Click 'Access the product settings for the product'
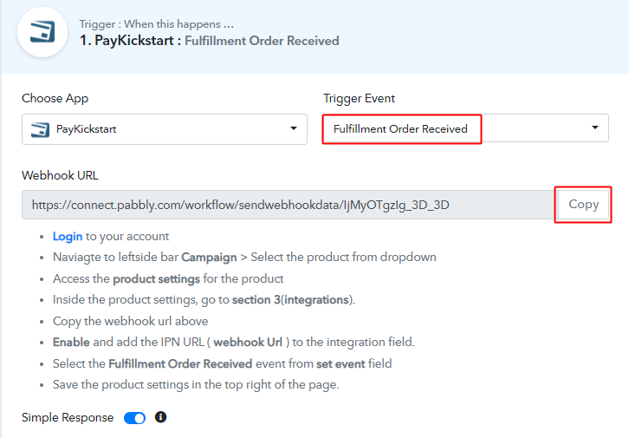Image resolution: width=629 pixels, height=438 pixels. click(x=168, y=278)
